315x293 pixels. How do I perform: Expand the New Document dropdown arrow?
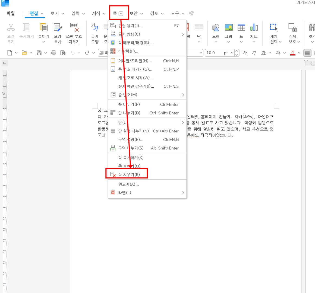[16, 53]
